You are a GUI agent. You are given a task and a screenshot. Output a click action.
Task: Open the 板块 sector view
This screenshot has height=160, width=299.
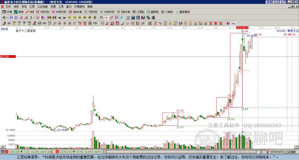click(19, 12)
